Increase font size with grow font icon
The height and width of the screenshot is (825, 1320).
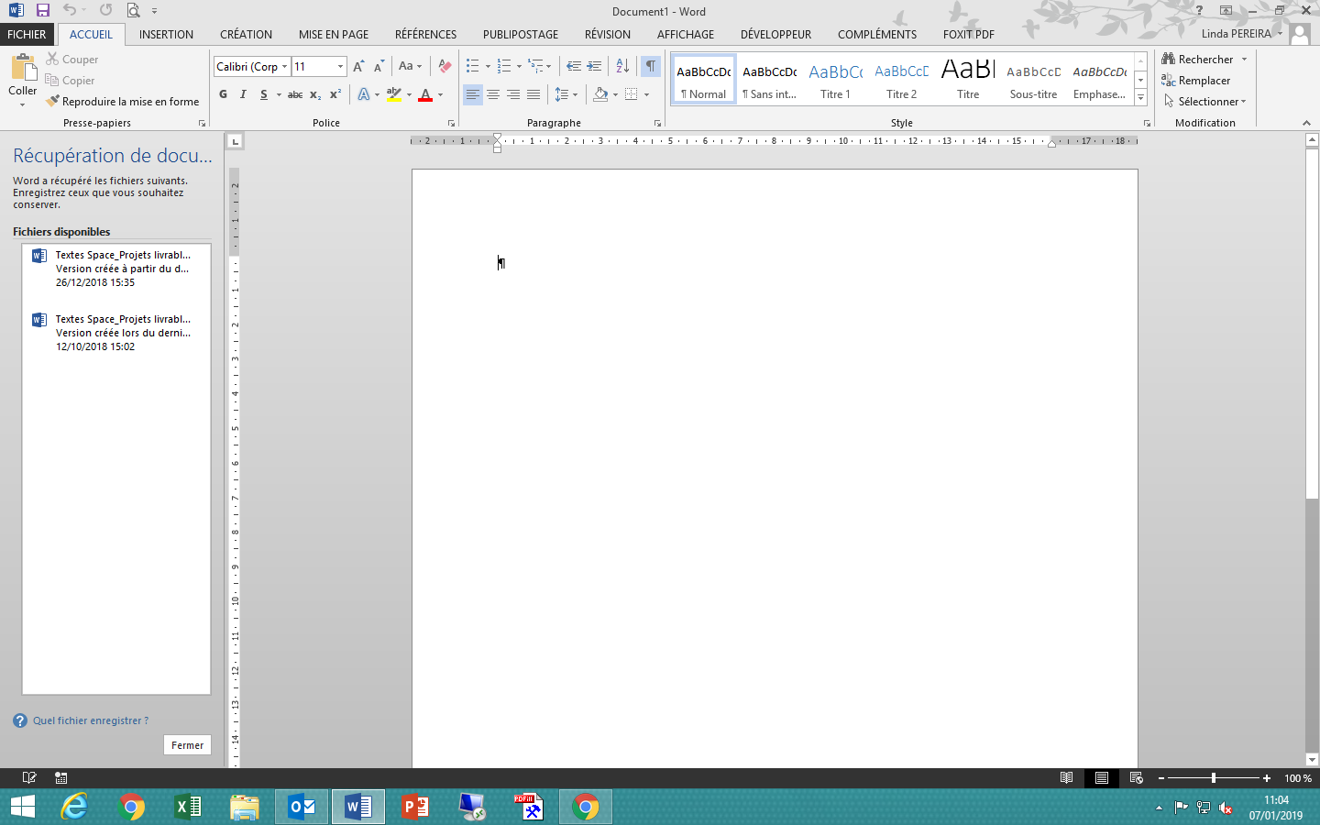(358, 66)
